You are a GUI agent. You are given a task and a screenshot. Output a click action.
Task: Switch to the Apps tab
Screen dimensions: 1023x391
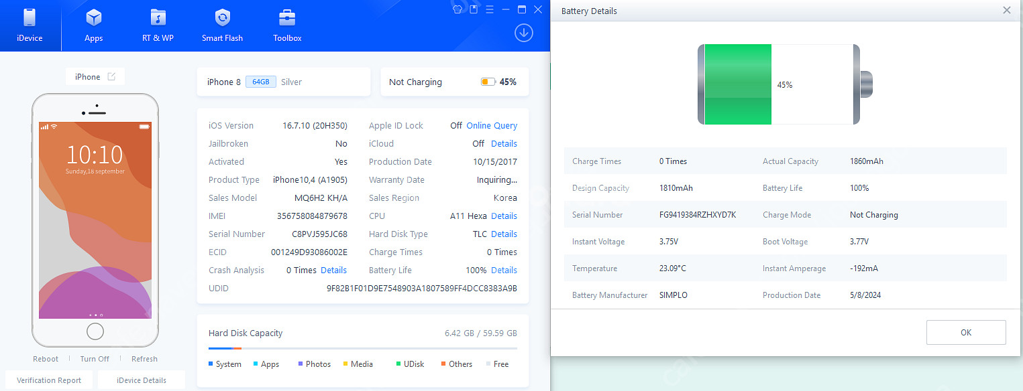tap(93, 25)
